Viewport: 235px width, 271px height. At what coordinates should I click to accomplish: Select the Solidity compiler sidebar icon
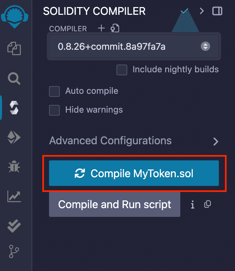[x=14, y=108]
